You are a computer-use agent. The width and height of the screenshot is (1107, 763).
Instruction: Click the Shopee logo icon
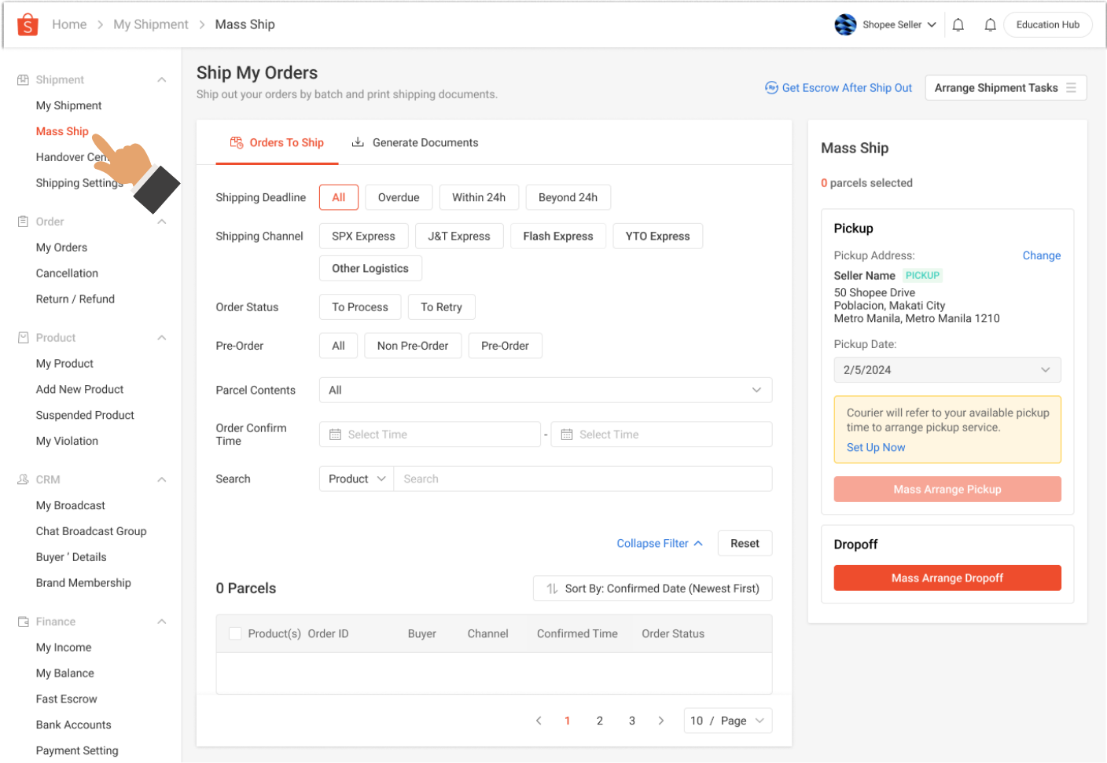(28, 25)
